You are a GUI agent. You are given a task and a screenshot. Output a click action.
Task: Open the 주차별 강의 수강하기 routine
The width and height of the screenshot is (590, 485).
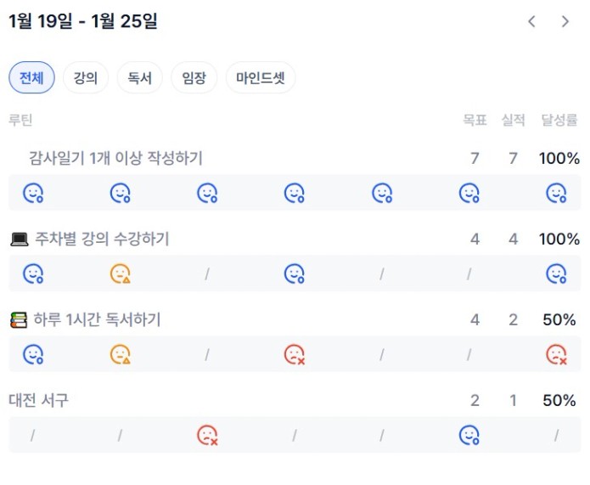[x=101, y=239]
